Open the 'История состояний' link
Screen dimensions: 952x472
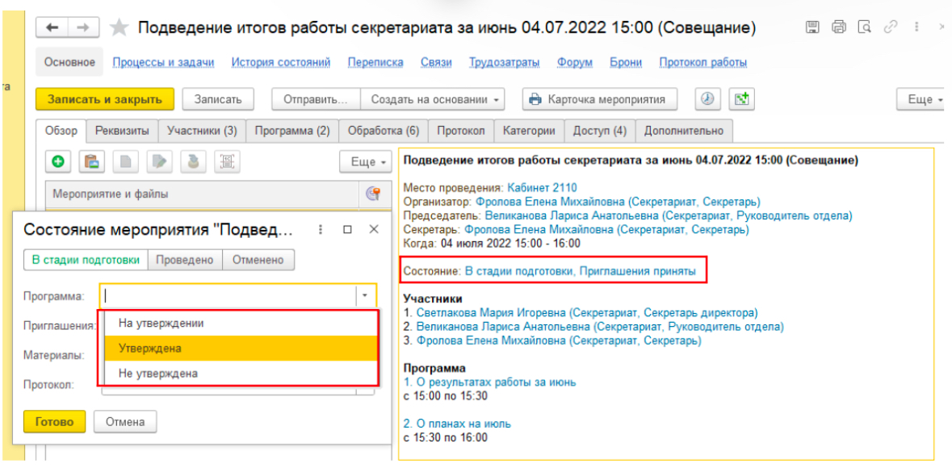point(281,62)
